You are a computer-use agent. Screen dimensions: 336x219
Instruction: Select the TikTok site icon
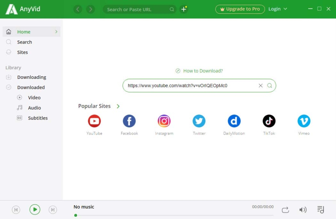pos(269,120)
